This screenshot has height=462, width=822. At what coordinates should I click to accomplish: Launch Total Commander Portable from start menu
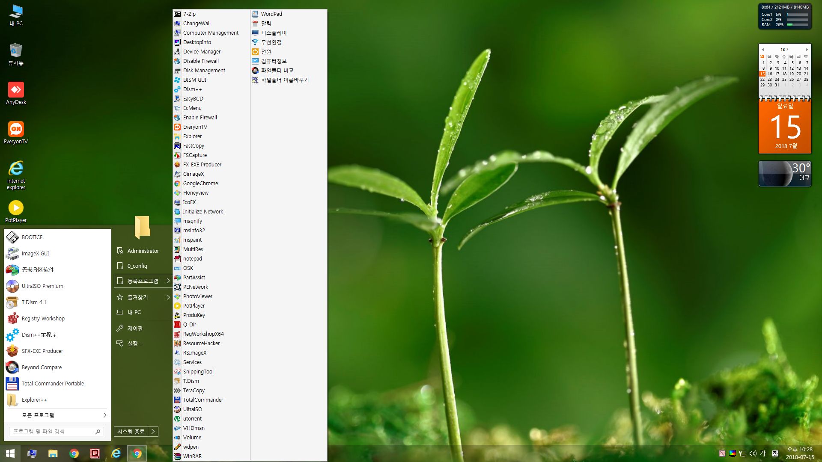tap(57, 383)
